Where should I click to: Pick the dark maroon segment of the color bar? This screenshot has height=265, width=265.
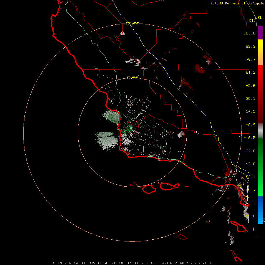260,117
